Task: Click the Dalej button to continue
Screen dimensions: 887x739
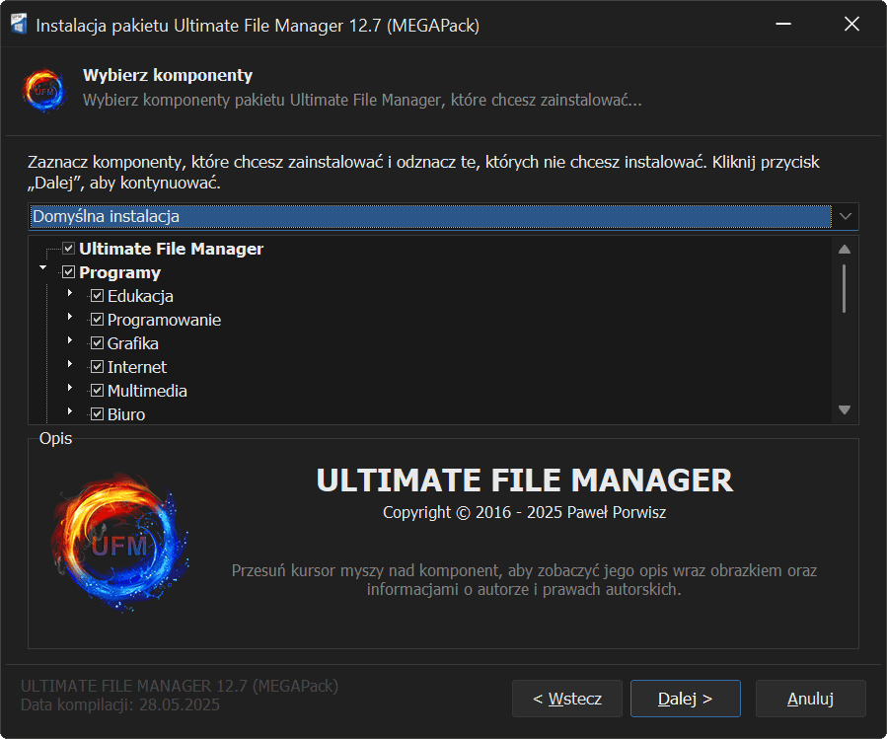Action: click(685, 699)
